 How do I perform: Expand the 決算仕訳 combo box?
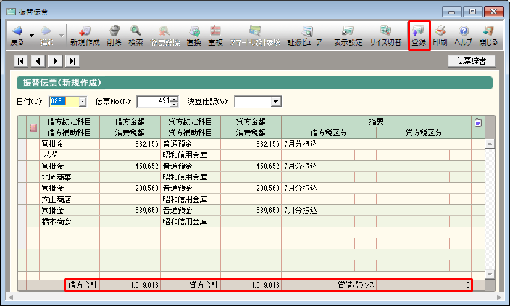(276, 102)
